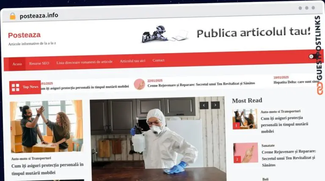Click the Top News grid icon
Image resolution: width=325 pixels, height=181 pixels.
(16, 87)
